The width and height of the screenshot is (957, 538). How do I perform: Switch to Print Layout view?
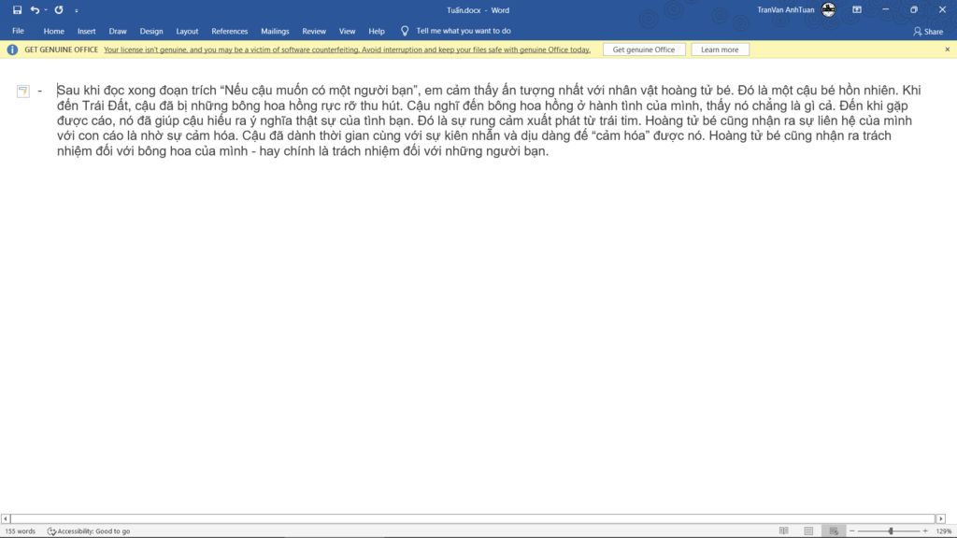(808, 531)
